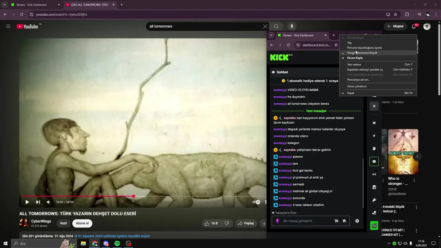Show next recommended videos with arrow

(417, 156)
